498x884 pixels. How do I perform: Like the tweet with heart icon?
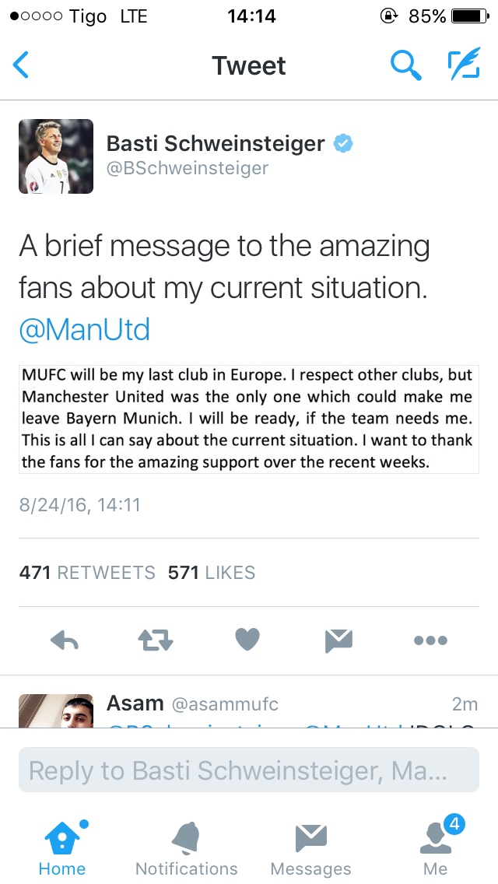247,640
